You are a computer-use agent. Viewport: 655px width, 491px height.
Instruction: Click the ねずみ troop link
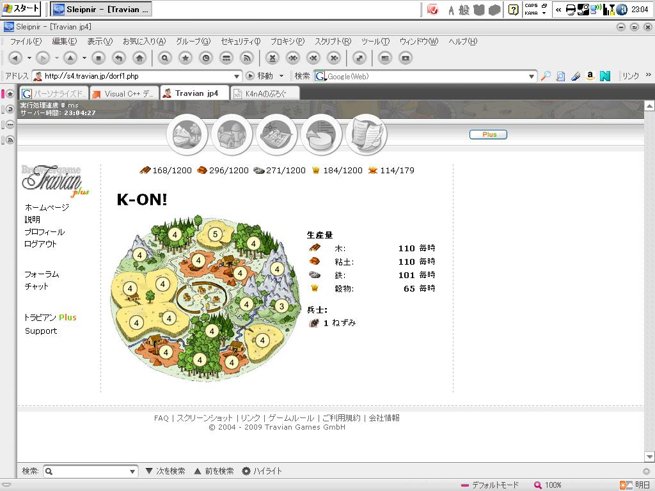pyautogui.click(x=343, y=323)
